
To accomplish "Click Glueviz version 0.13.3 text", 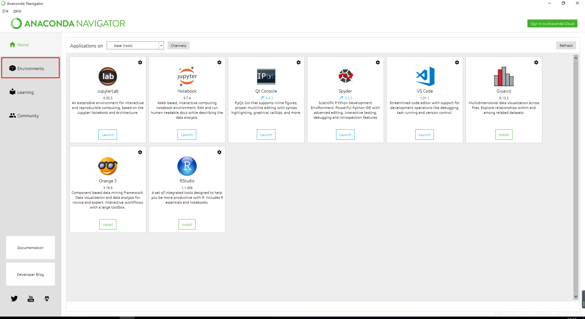I will [504, 98].
